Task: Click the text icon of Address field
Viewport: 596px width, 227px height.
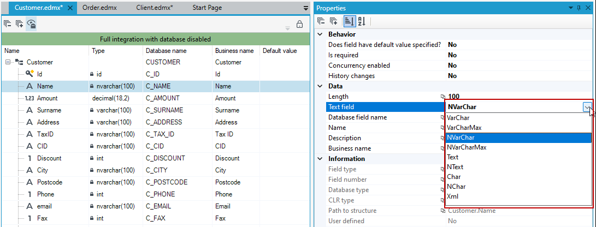Action: coord(29,122)
